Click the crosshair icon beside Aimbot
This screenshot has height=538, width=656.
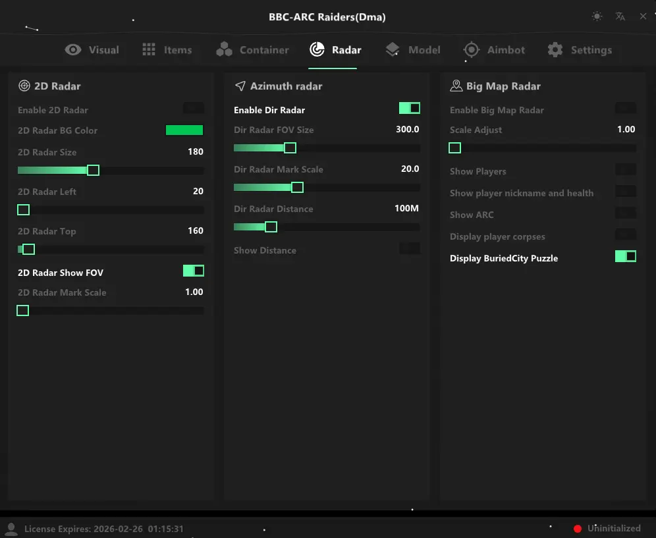(471, 50)
